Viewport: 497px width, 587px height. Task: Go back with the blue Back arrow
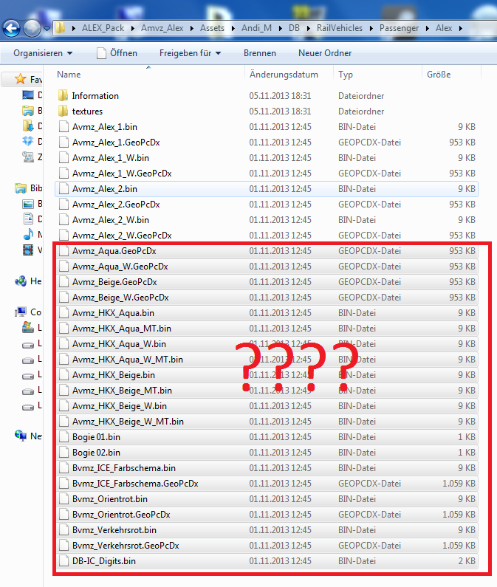click(x=11, y=28)
